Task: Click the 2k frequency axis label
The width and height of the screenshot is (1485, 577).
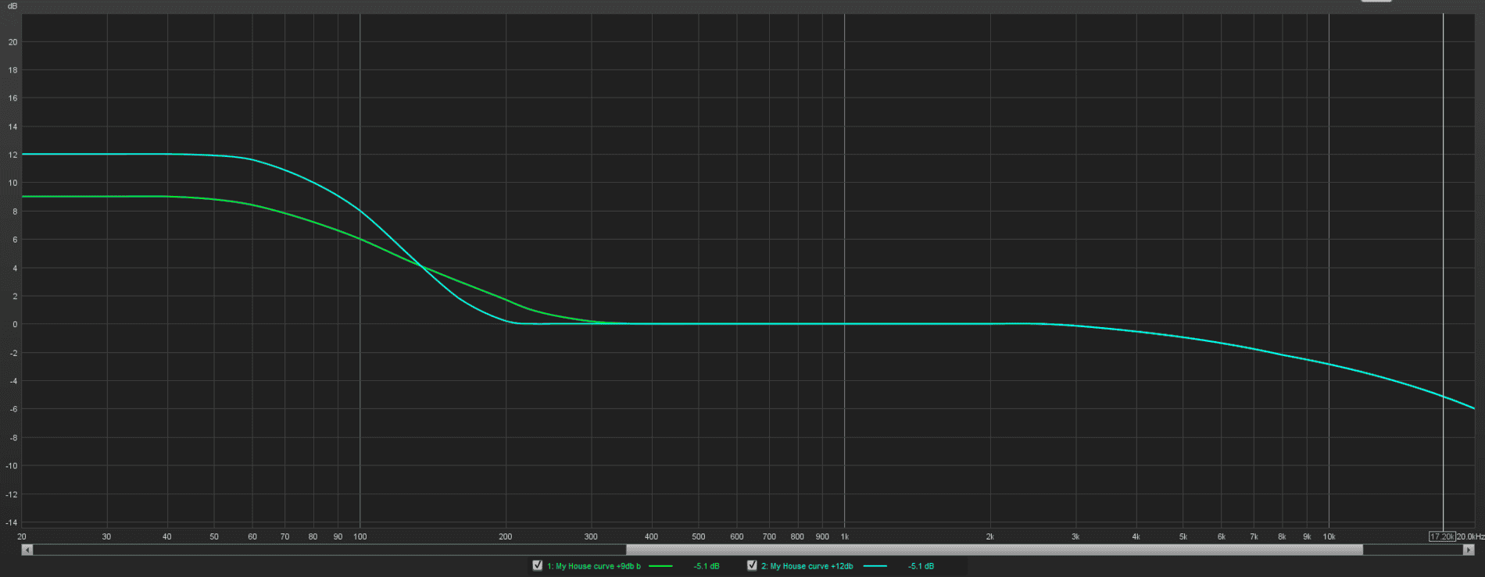Action: tap(989, 536)
